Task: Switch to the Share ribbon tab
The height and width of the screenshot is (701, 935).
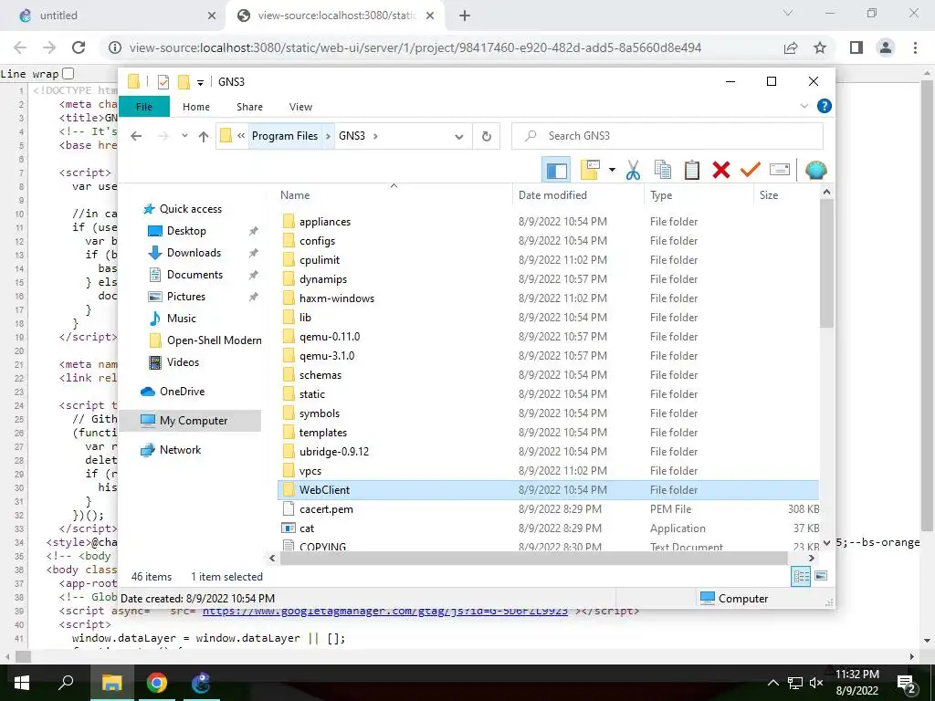Action: [x=249, y=107]
